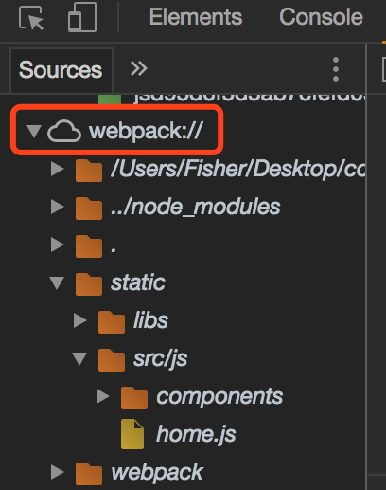Collapse the static folder arrow
Image resolution: width=386 pixels, height=490 pixels.
click(x=57, y=282)
